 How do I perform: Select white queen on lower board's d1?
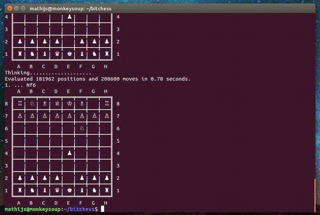pos(57,190)
